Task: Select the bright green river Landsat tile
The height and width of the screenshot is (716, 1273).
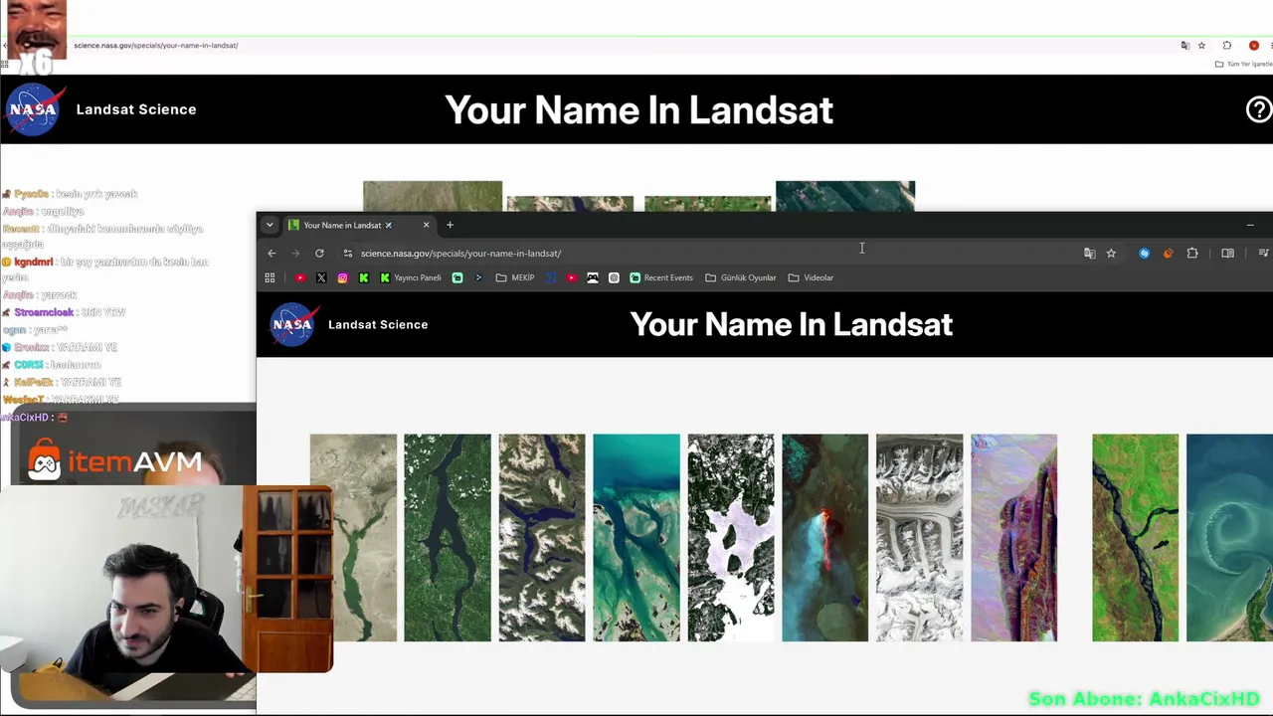Action: pyautogui.click(x=1136, y=538)
